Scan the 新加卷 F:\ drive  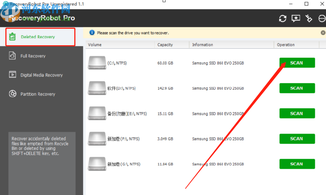point(297,139)
